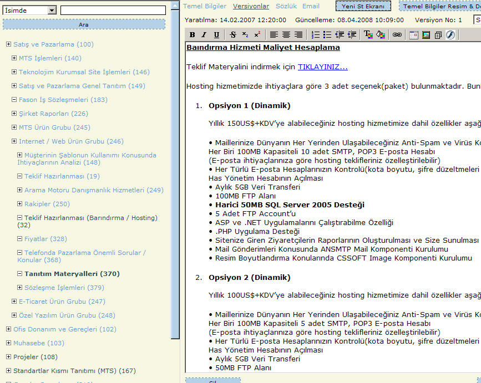The height and width of the screenshot is (383, 481).
Task: Toggle bold formatting in editor toolbar
Action: (193, 35)
